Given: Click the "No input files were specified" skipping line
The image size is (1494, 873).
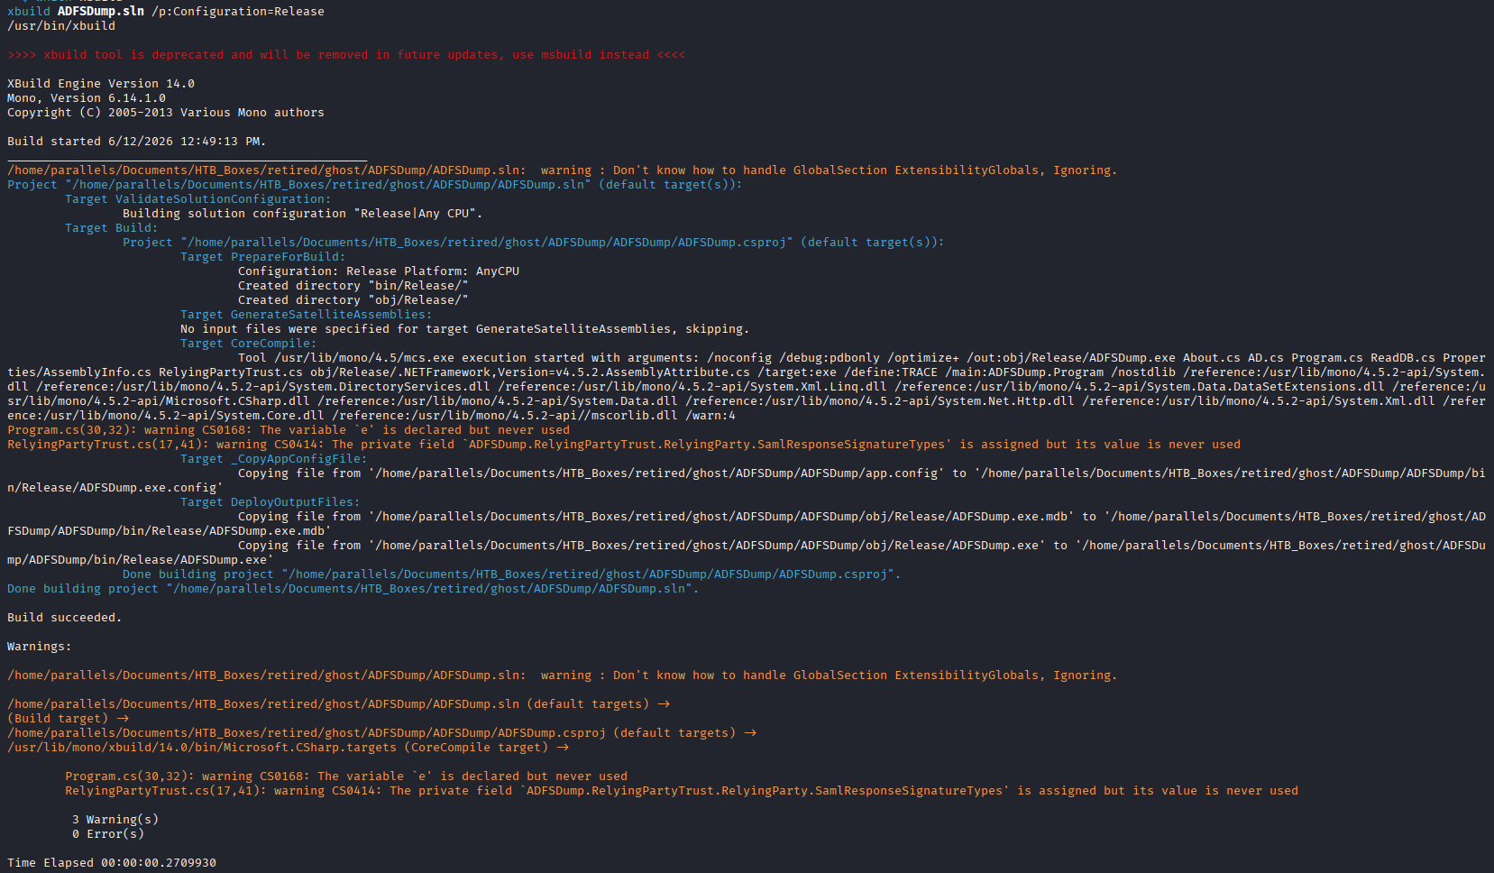Looking at the screenshot, I should (x=465, y=329).
